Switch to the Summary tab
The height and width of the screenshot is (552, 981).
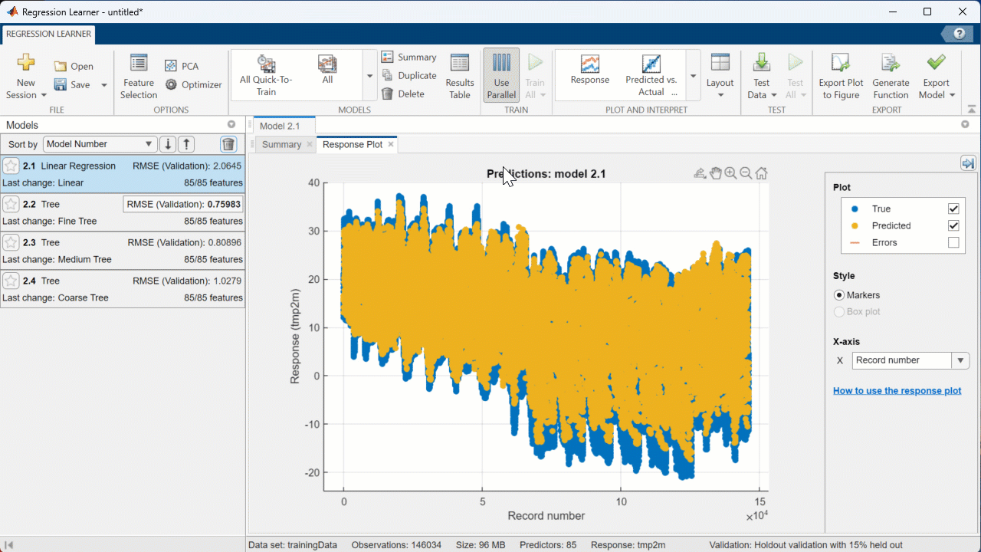[x=281, y=144]
